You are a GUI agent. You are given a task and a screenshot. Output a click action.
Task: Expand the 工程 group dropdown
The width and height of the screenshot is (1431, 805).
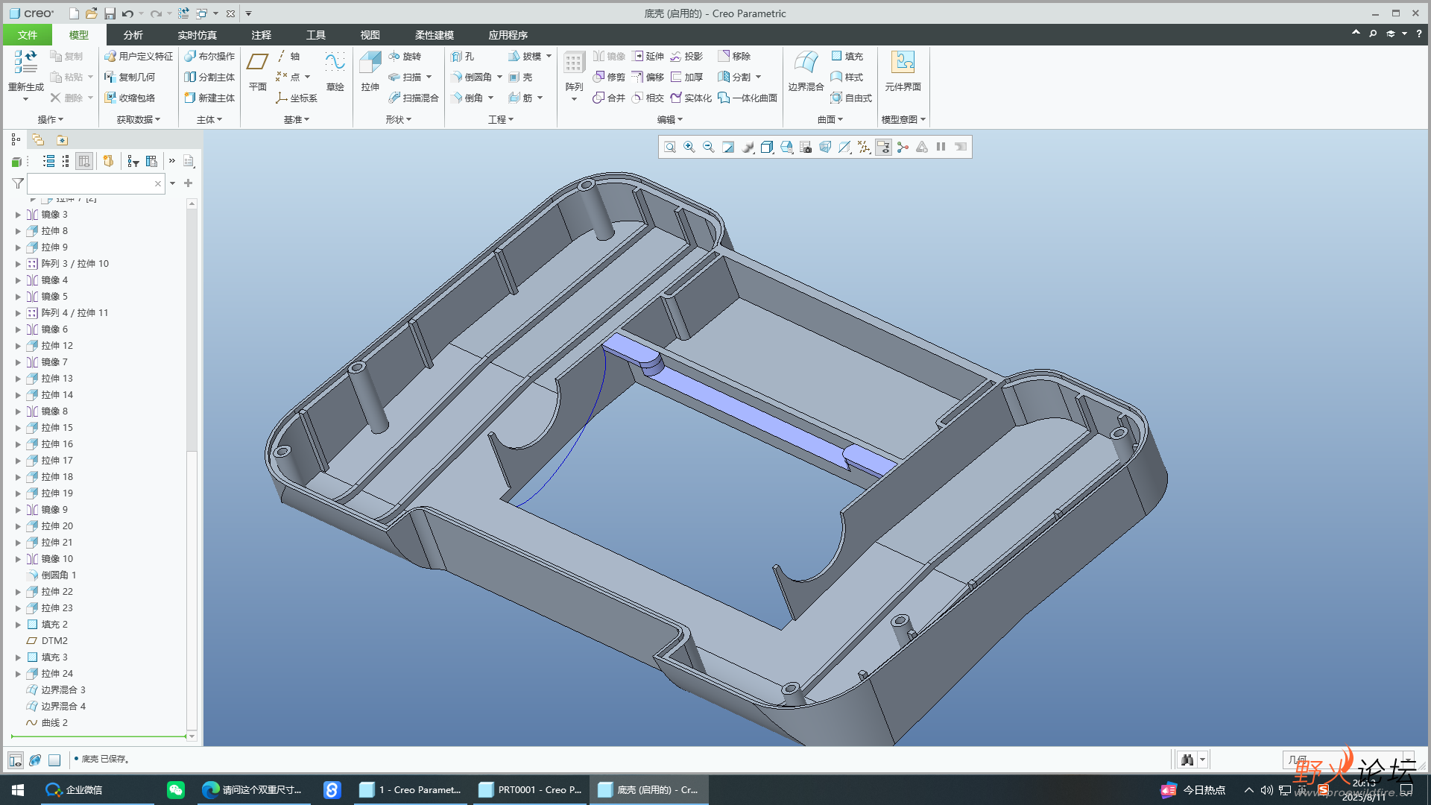click(x=501, y=119)
